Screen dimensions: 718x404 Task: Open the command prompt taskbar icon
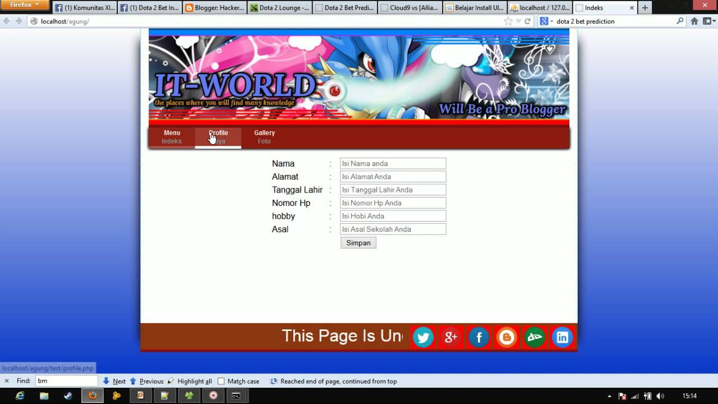(237, 396)
